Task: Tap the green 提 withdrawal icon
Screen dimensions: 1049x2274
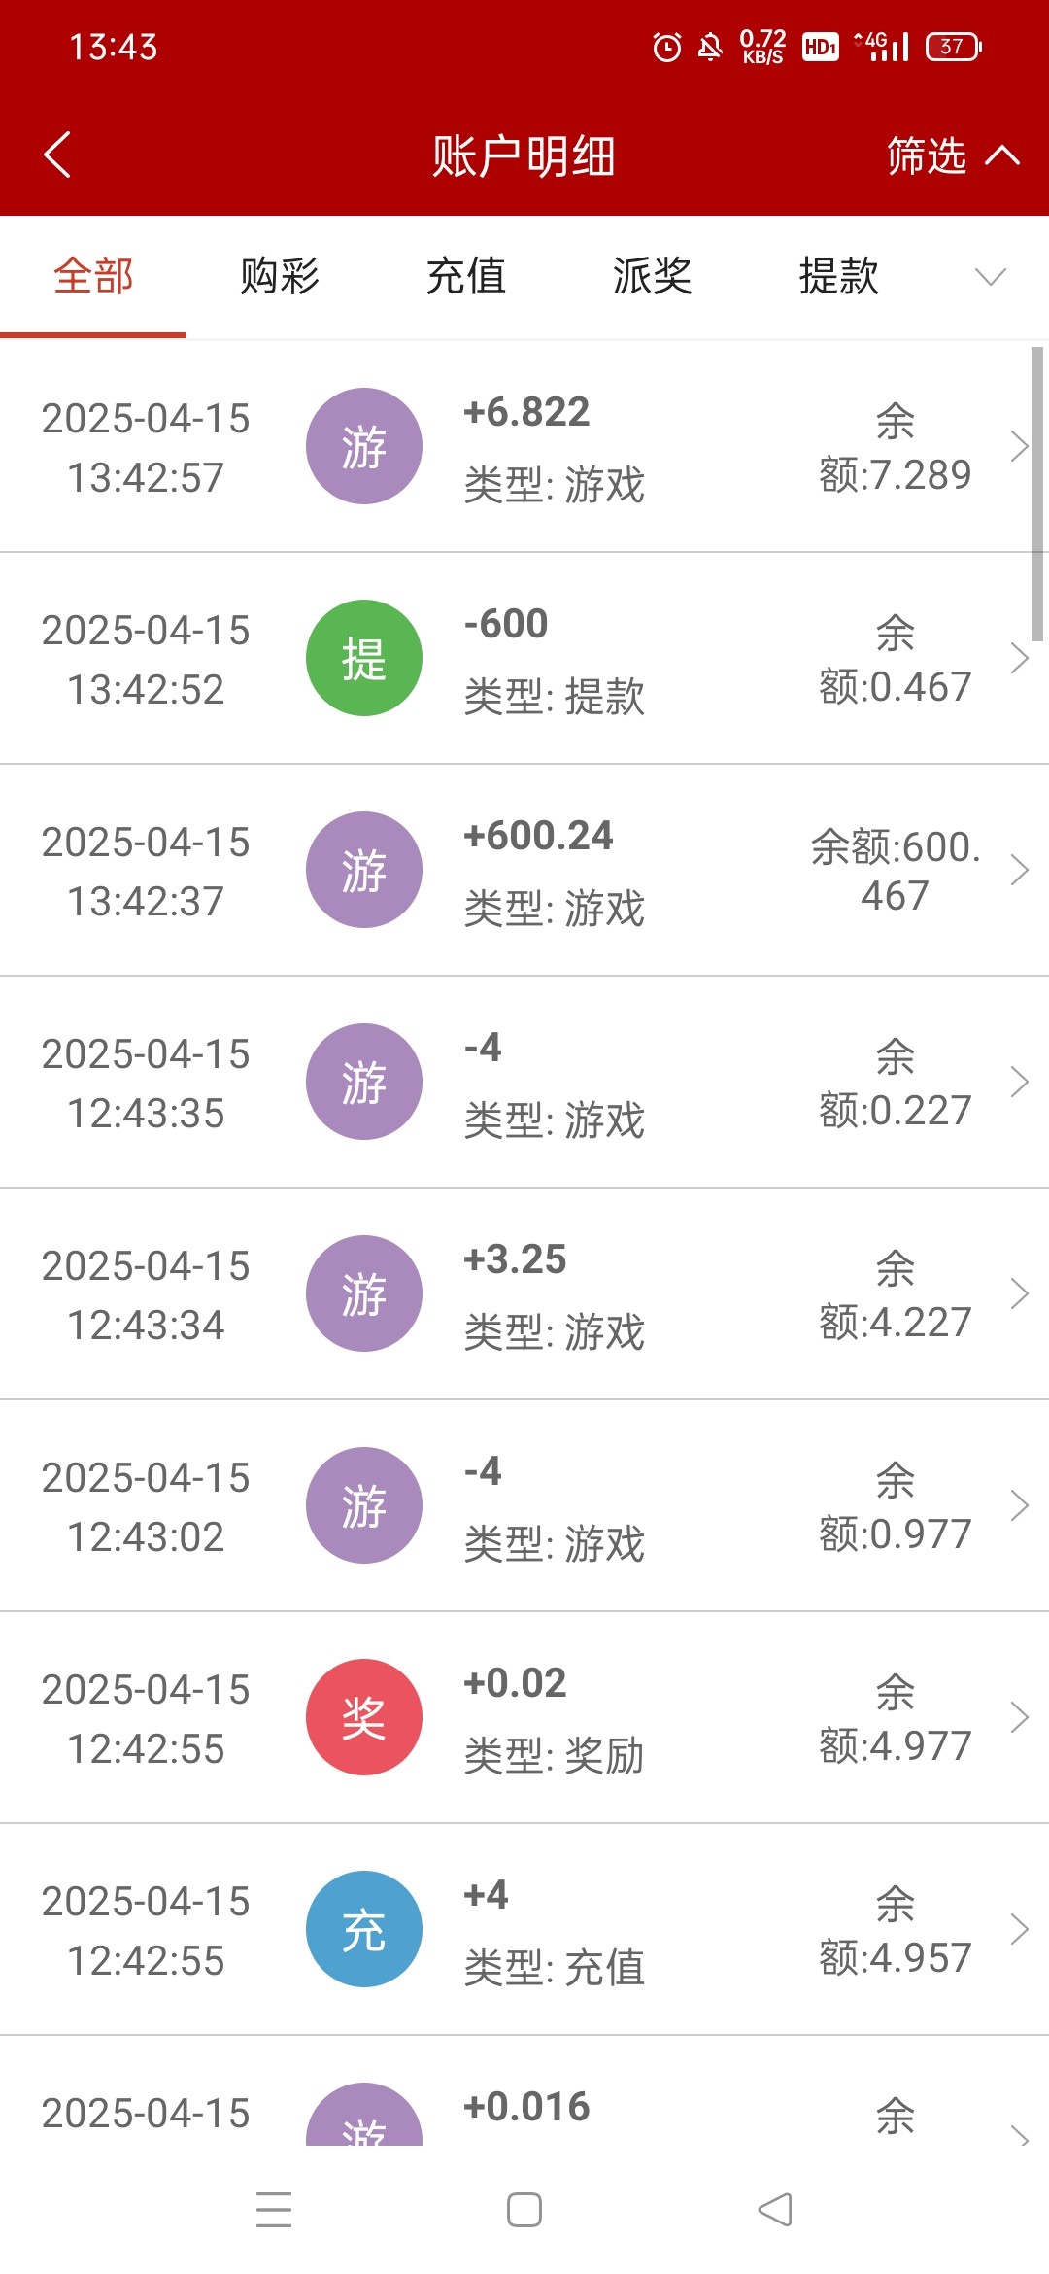Action: click(363, 658)
